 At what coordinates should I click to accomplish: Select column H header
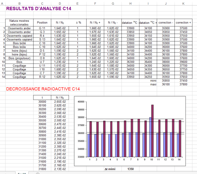pos(130,4)
